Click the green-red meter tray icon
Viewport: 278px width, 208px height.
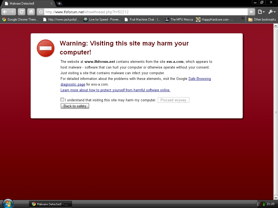click(x=263, y=204)
